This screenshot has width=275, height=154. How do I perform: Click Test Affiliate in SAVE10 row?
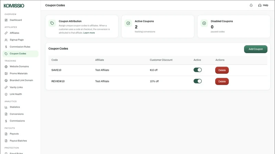click(x=102, y=70)
